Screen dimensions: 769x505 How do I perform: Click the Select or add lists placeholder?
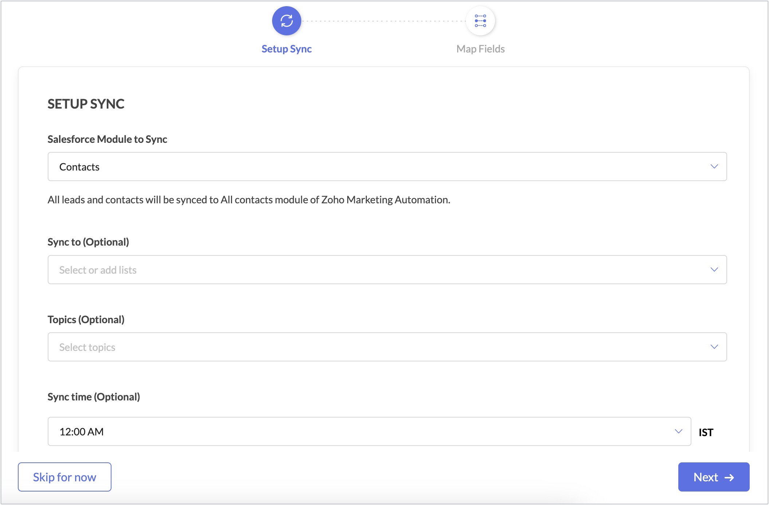pos(98,270)
